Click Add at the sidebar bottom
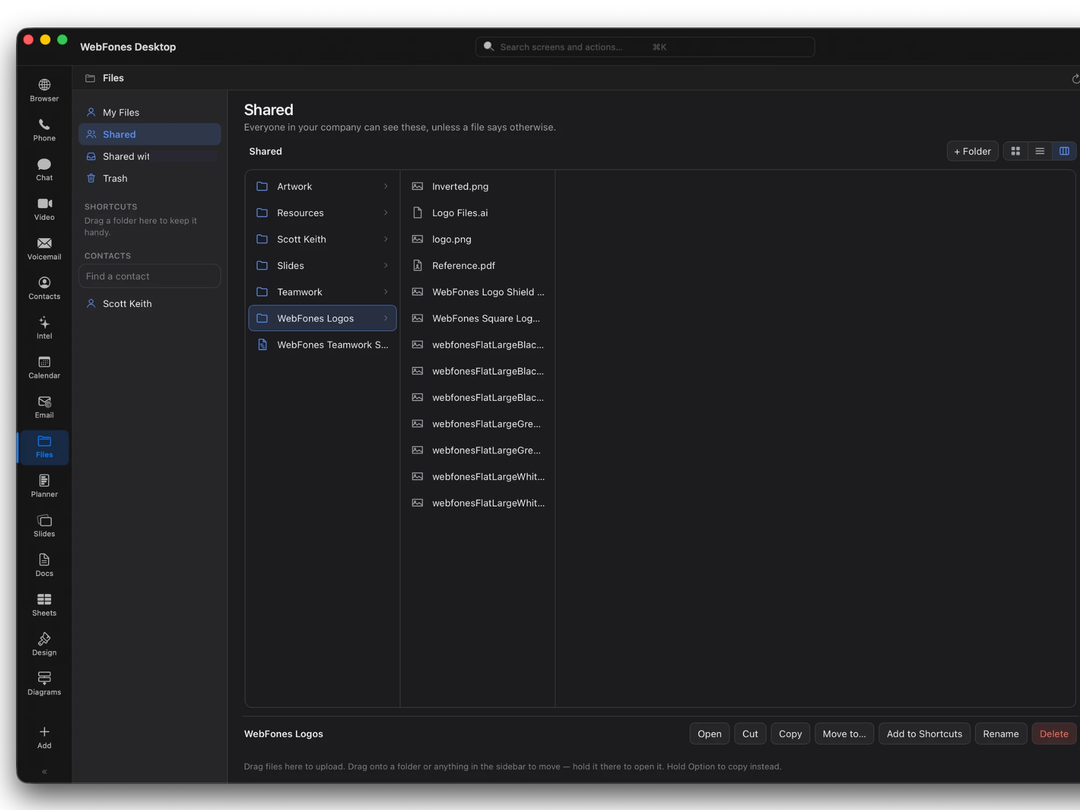The image size is (1080, 810). [x=44, y=738]
